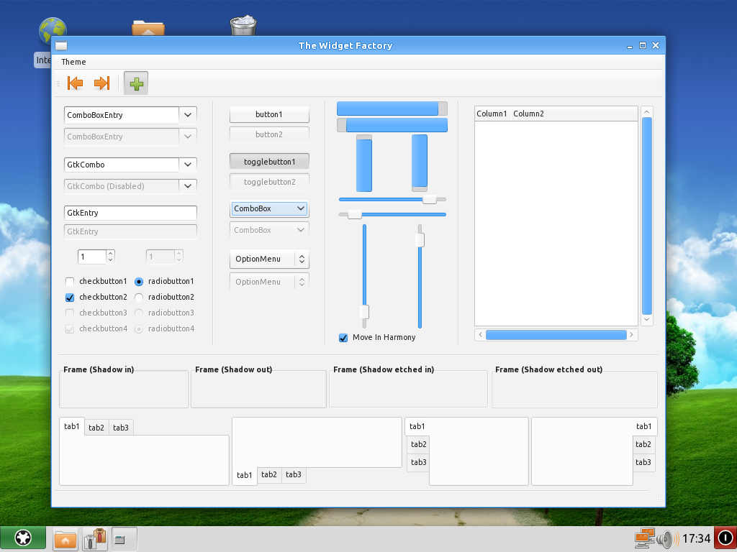Click the disabled GtkEntry field
Viewport: 737px width, 552px height.
[130, 232]
